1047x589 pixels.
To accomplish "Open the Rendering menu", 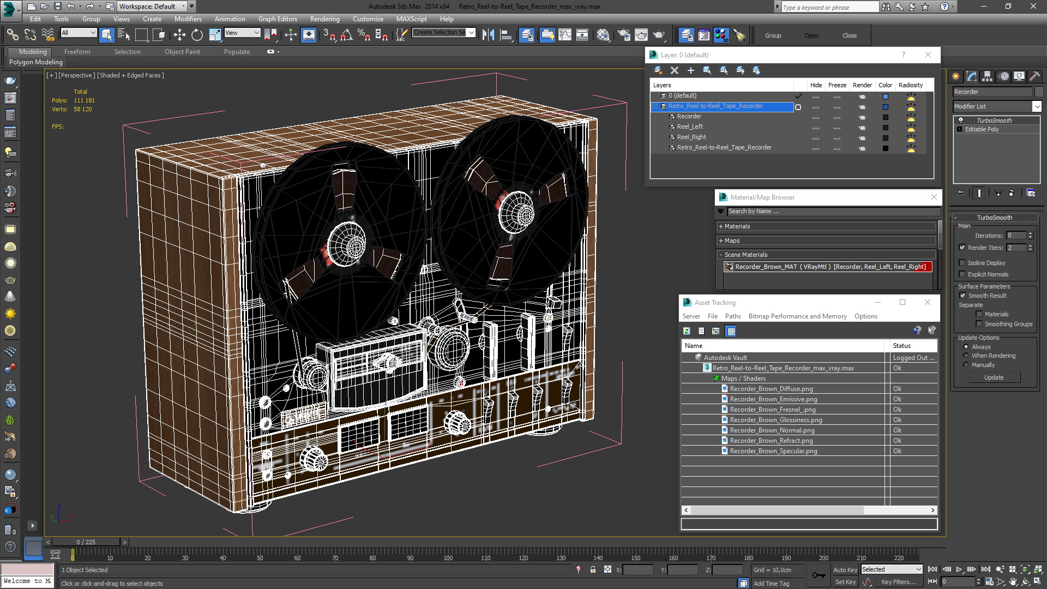I will pos(324,19).
